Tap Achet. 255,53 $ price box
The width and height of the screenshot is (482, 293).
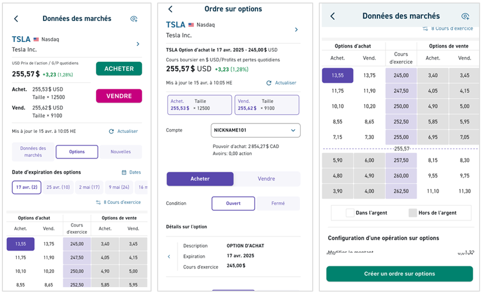coord(199,105)
